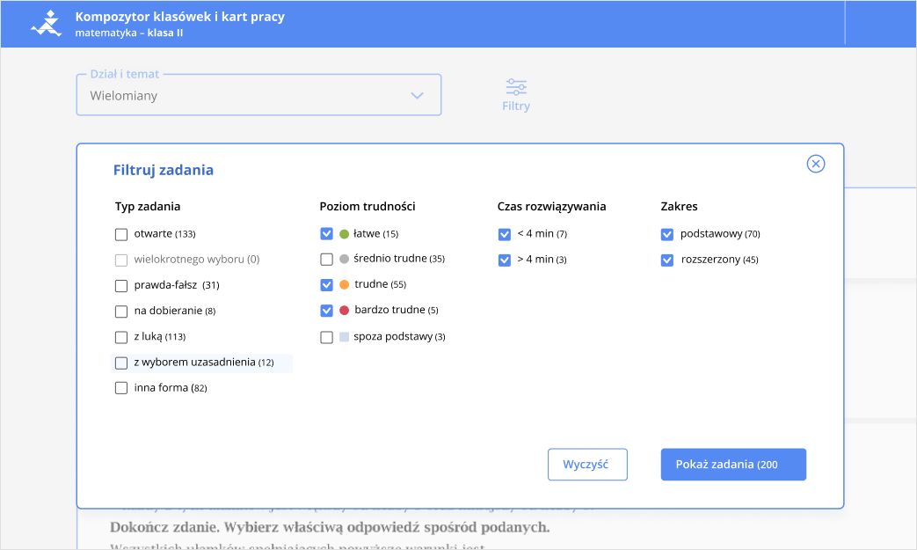Click the Poziom trudności column heading
This screenshot has height=550, width=917.
[368, 207]
